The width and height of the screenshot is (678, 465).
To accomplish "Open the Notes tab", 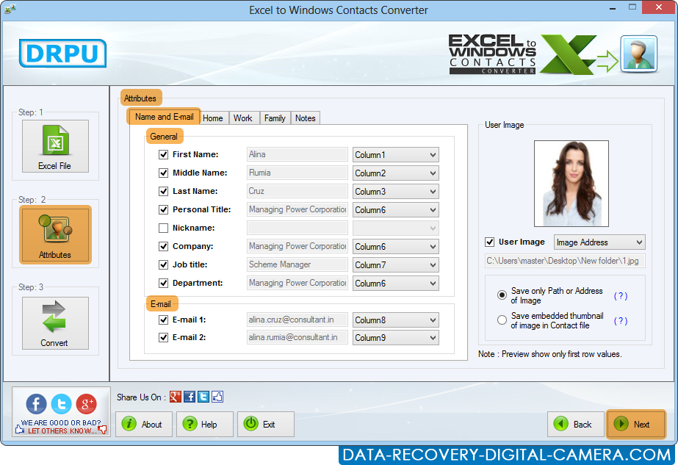I will (305, 118).
